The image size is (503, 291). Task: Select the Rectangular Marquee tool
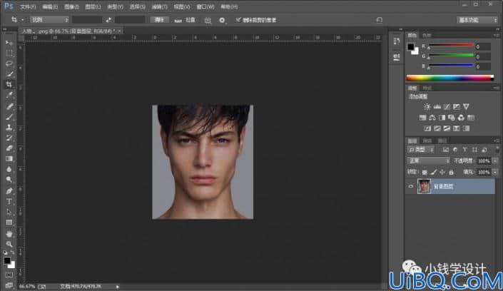9,53
